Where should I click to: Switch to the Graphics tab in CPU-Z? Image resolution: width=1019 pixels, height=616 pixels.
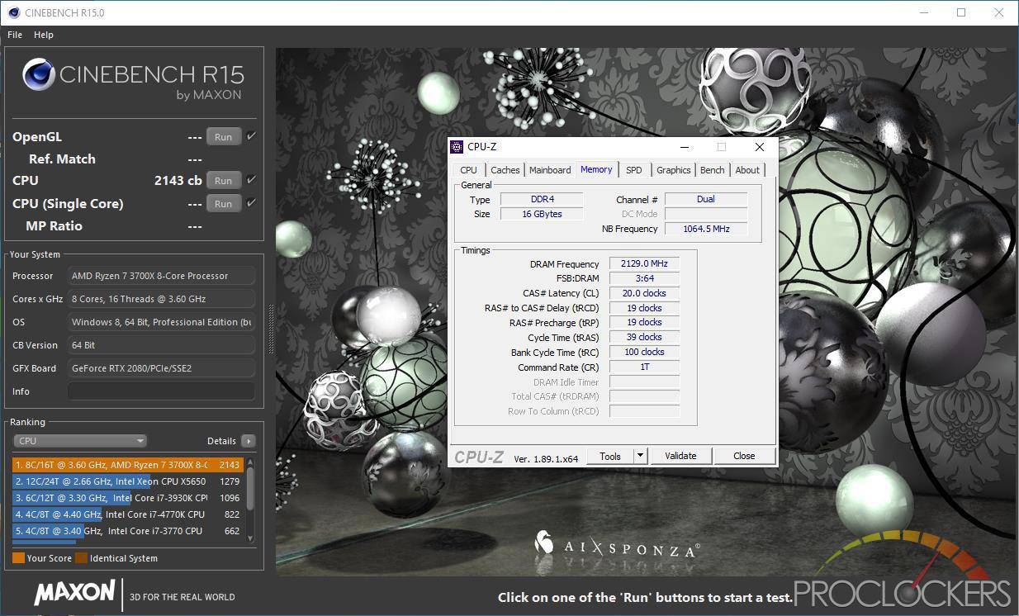[x=674, y=170]
